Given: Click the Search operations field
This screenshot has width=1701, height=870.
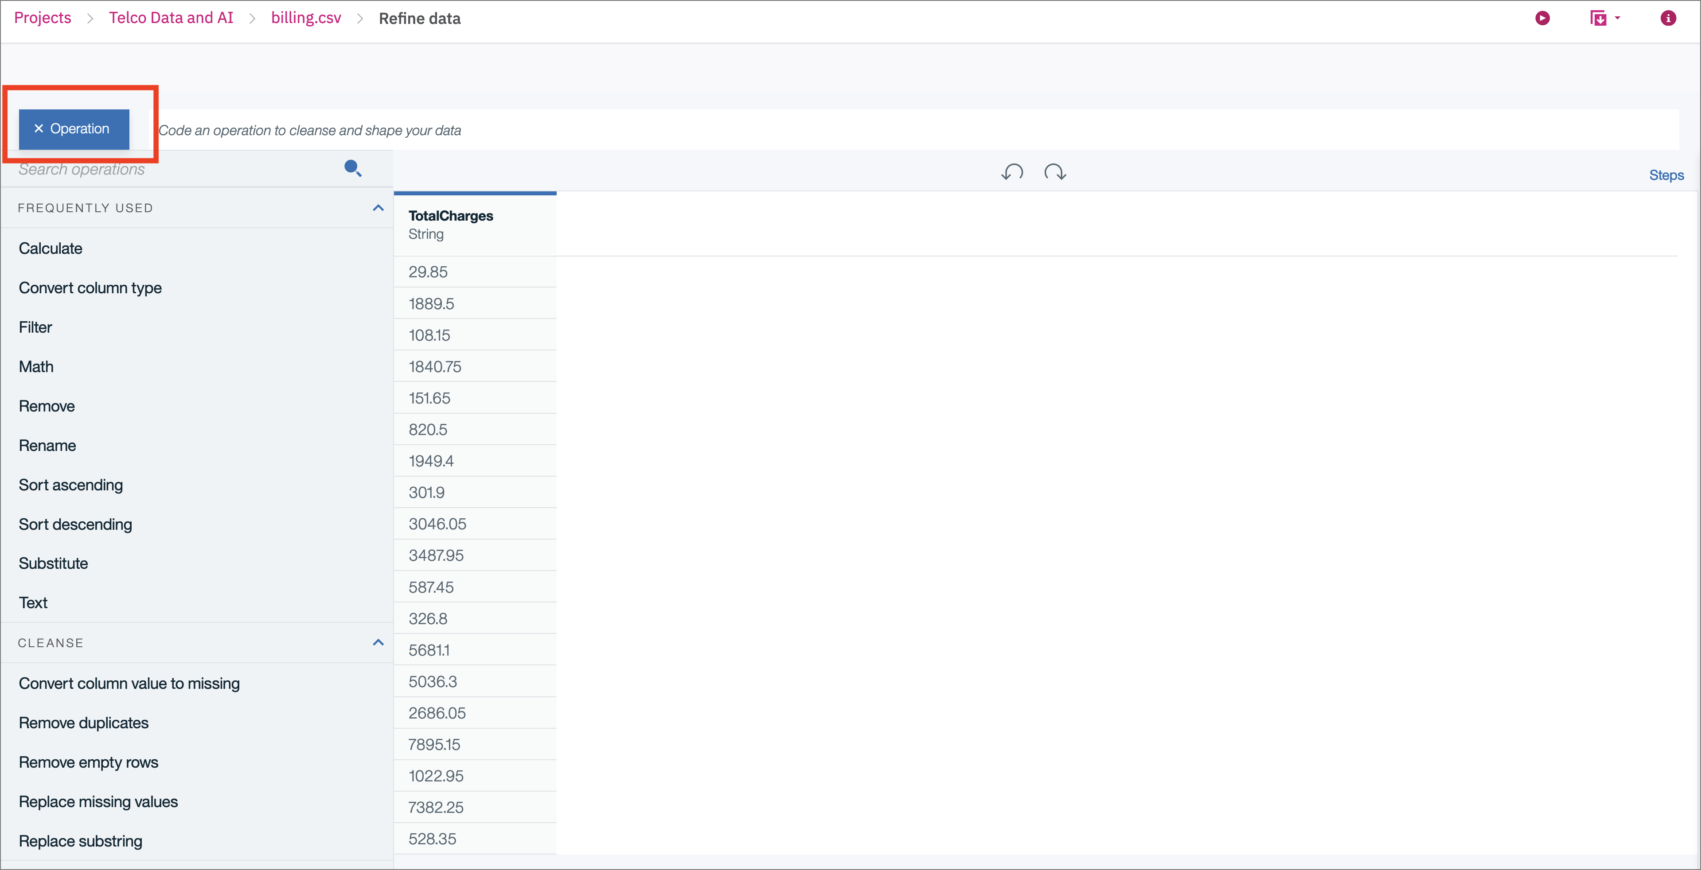Looking at the screenshot, I should [132, 169].
